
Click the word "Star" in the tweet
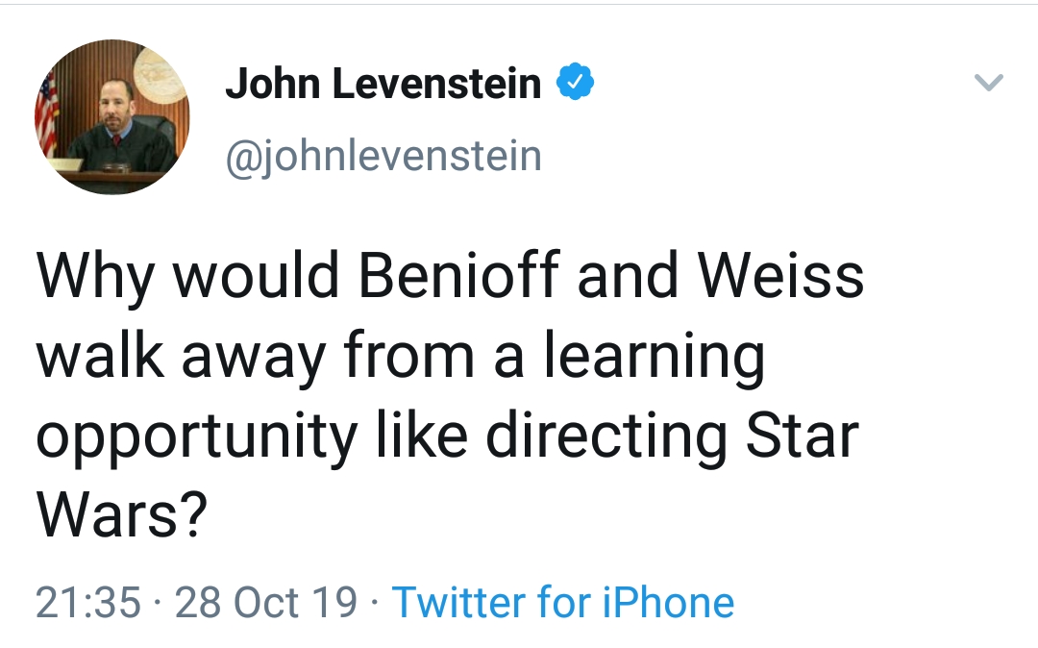pos(803,436)
